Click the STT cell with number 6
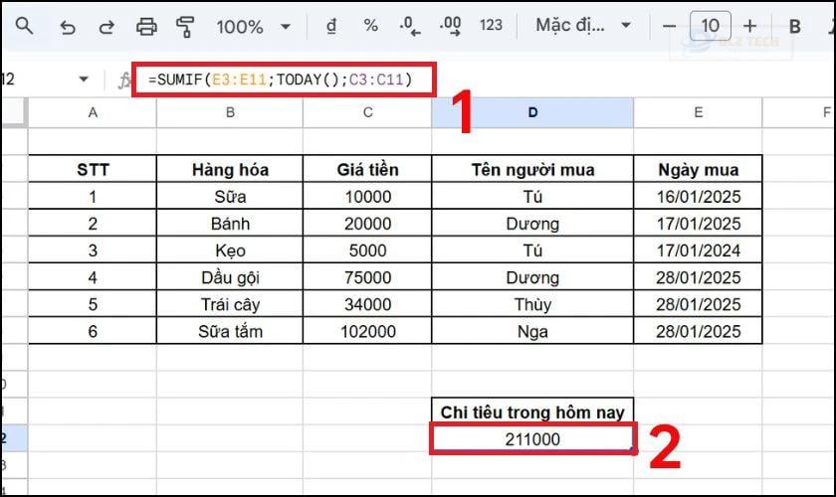This screenshot has height=497, width=836. pyautogui.click(x=93, y=331)
